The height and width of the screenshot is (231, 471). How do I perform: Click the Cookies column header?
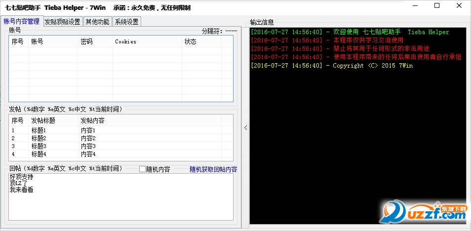point(147,42)
